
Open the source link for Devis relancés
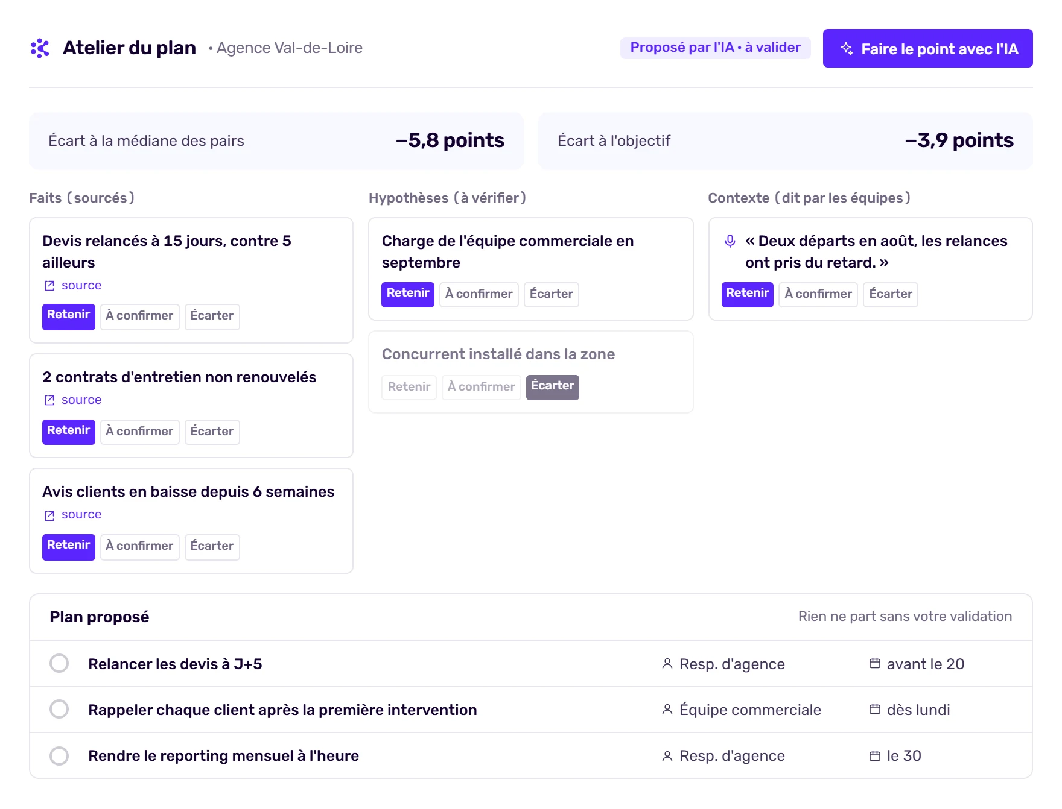[x=81, y=286]
